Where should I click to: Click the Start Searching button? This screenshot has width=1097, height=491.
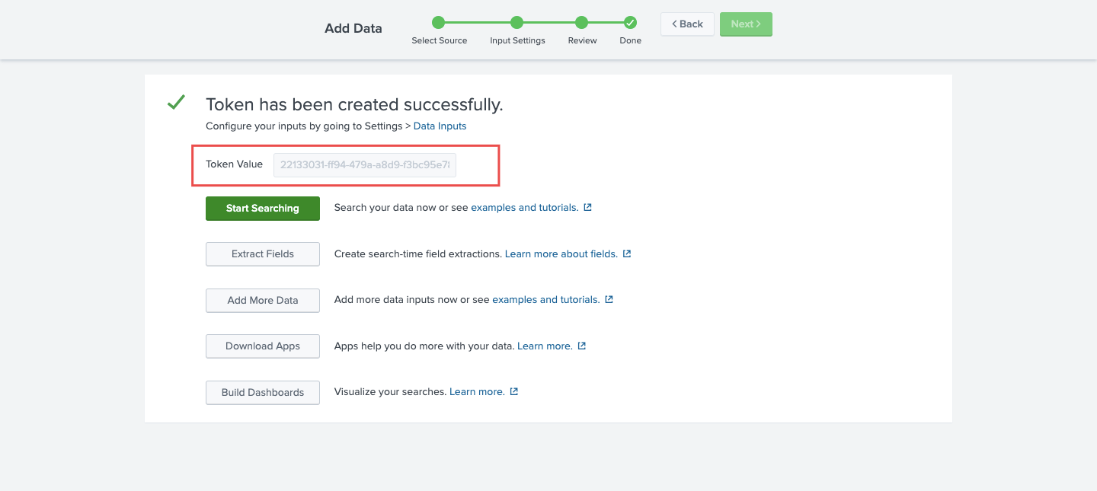(x=262, y=208)
